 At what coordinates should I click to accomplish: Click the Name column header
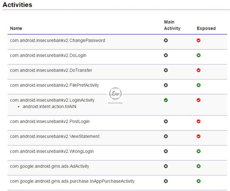[x=16, y=28]
